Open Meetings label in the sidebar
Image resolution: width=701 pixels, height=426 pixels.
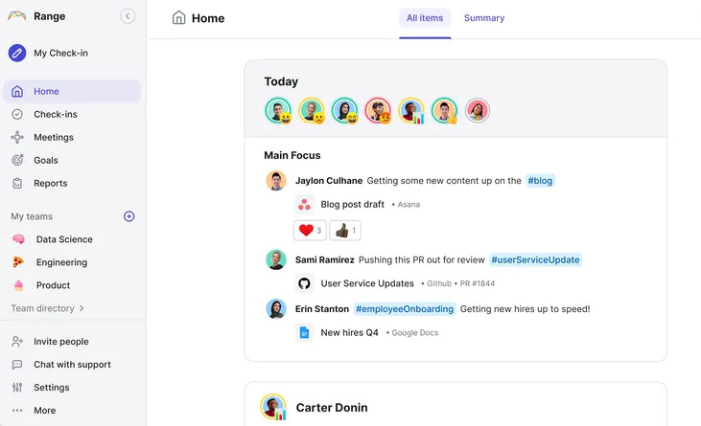pos(54,138)
